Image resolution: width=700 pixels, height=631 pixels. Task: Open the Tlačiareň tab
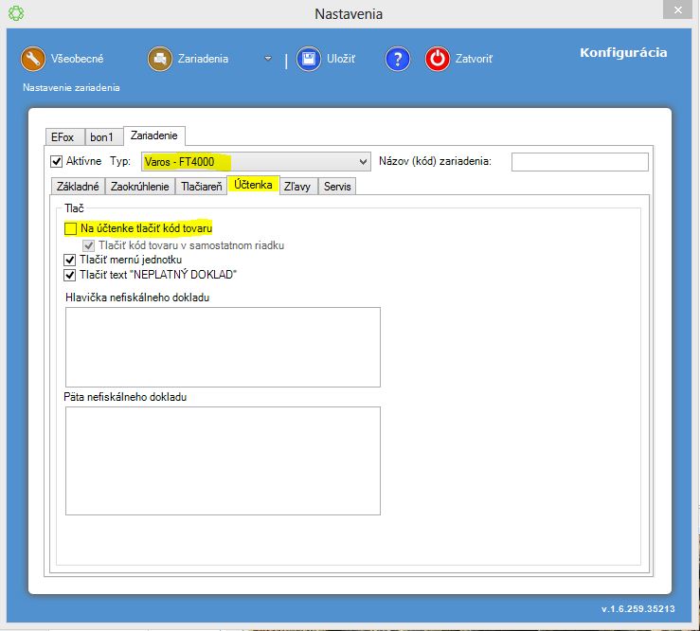200,187
